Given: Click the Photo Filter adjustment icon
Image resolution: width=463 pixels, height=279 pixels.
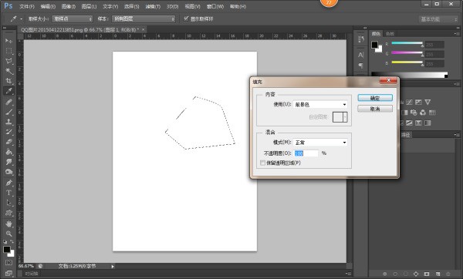Looking at the screenshot, I should (414, 113).
